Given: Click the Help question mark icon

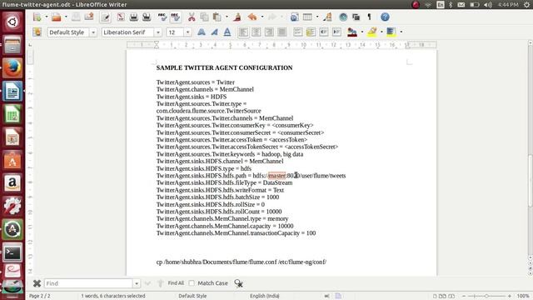Looking at the screenshot, I should coord(385,17).
